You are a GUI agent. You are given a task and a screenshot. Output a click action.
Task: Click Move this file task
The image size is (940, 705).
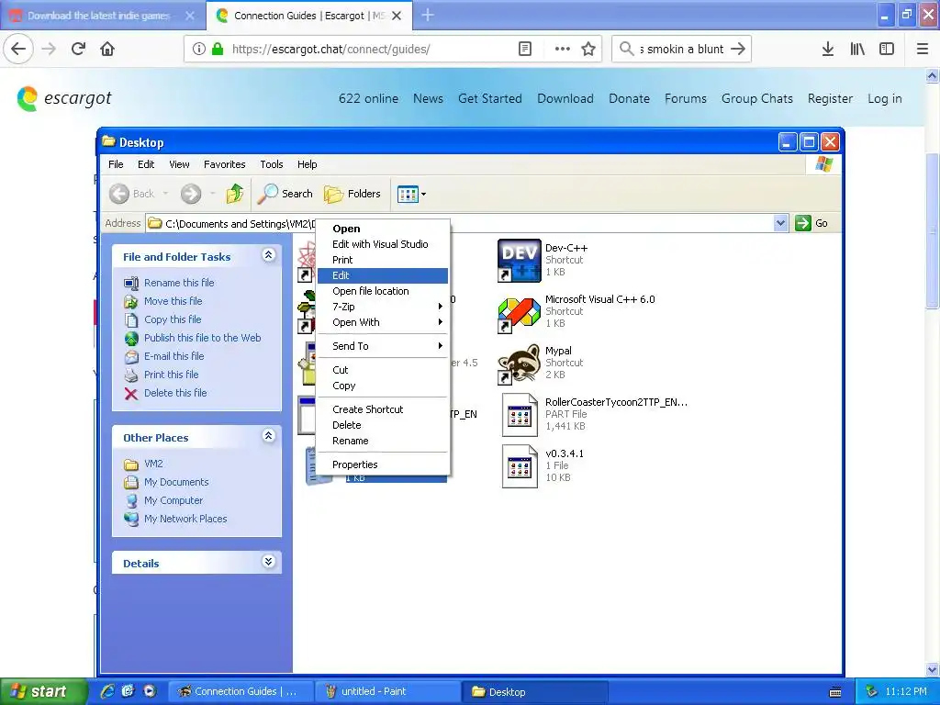tap(163, 301)
